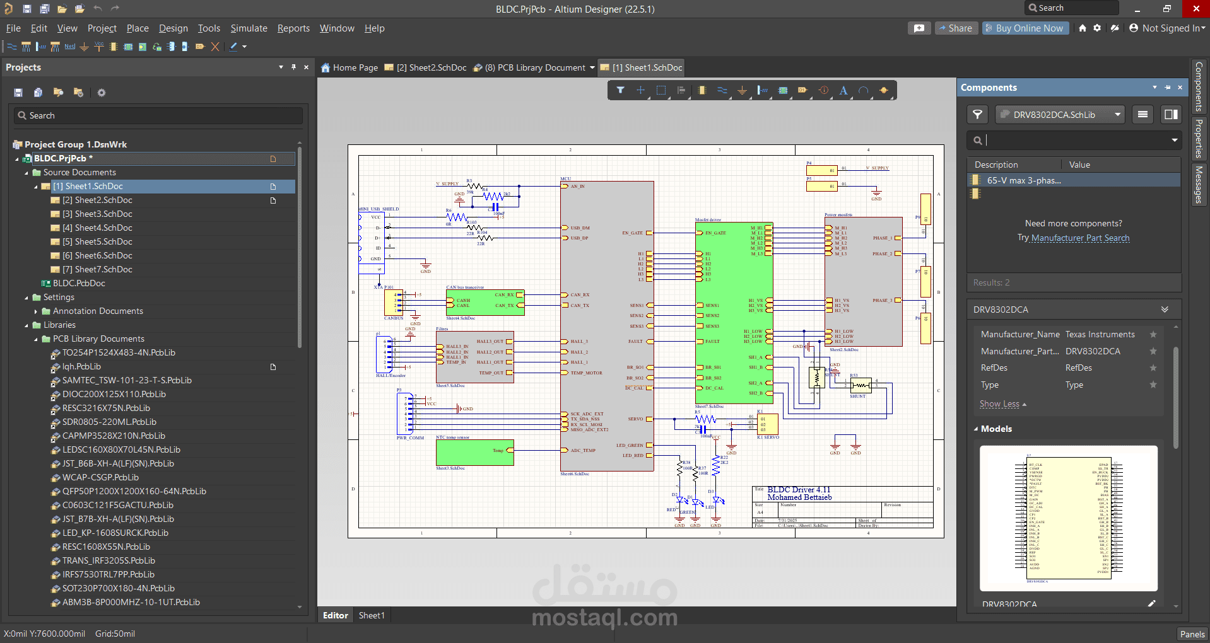
Task: Click the Place Part icon in the active bar
Action: click(702, 91)
